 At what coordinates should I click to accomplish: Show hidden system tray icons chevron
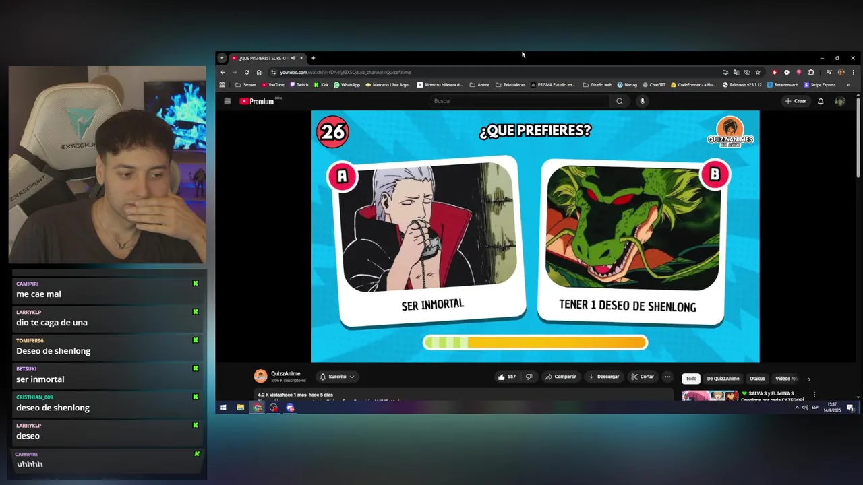797,408
